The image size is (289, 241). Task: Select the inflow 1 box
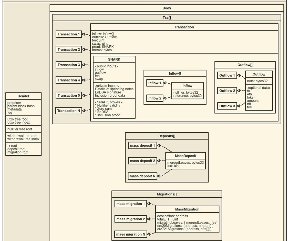coord(155,83)
